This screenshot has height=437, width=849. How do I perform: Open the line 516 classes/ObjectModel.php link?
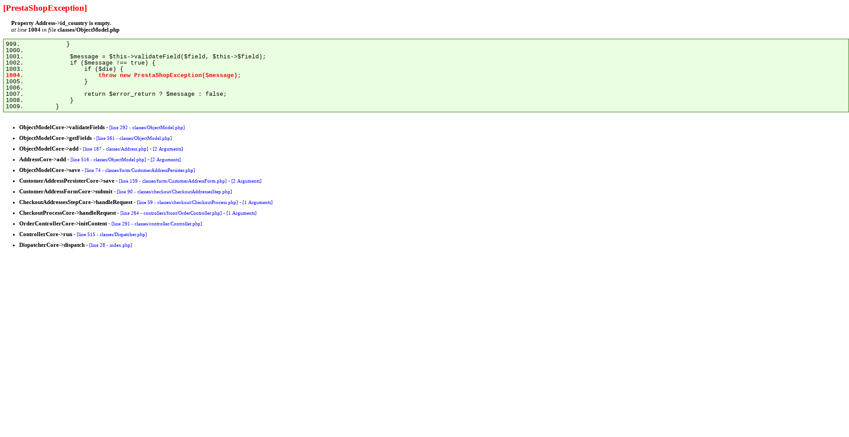[x=108, y=160]
